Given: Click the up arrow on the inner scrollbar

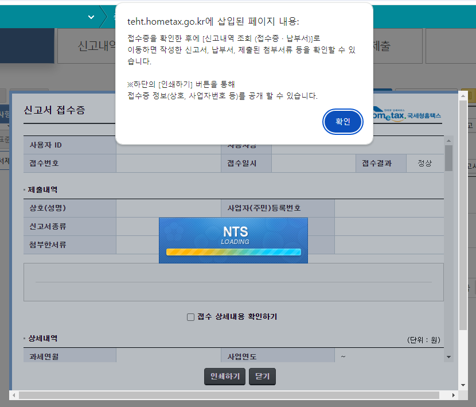Looking at the screenshot, I should pos(448,141).
